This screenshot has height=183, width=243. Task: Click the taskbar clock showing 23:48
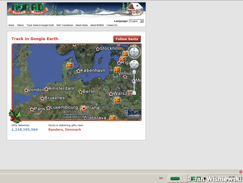[232, 177]
